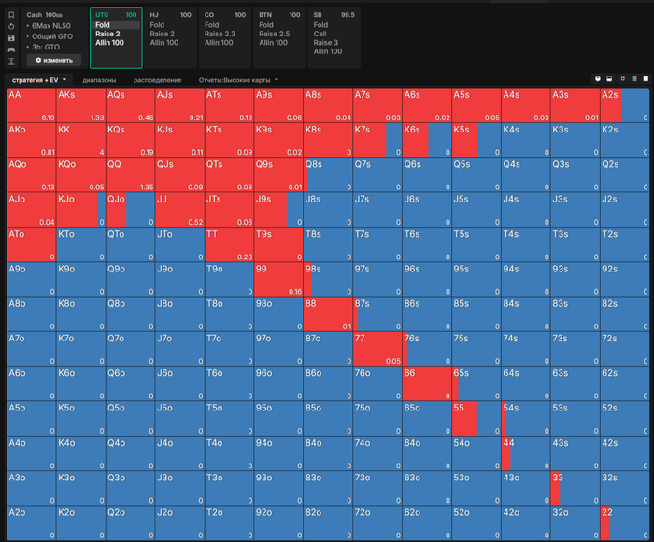
Task: Click the bookmark icon in left sidebar
Action: 11,15
